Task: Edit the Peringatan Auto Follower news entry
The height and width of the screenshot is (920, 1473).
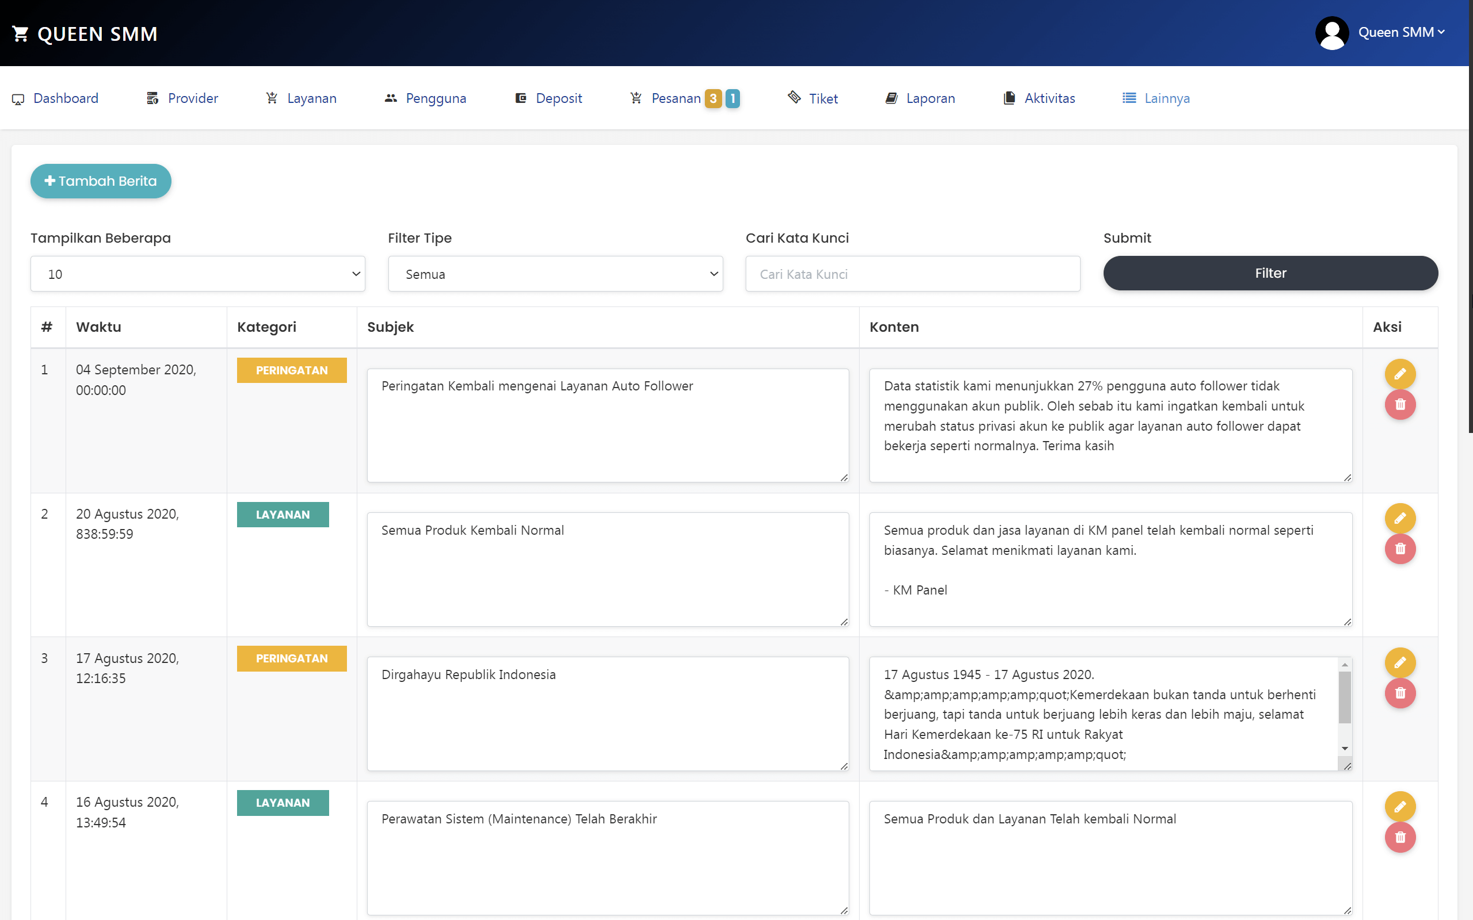Action: [1400, 374]
